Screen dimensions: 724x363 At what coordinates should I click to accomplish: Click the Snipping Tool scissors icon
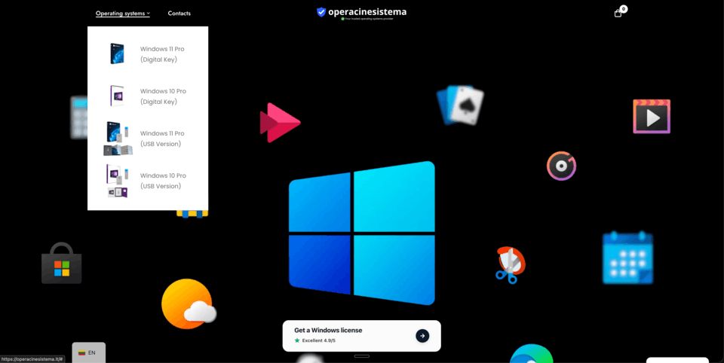pyautogui.click(x=510, y=264)
